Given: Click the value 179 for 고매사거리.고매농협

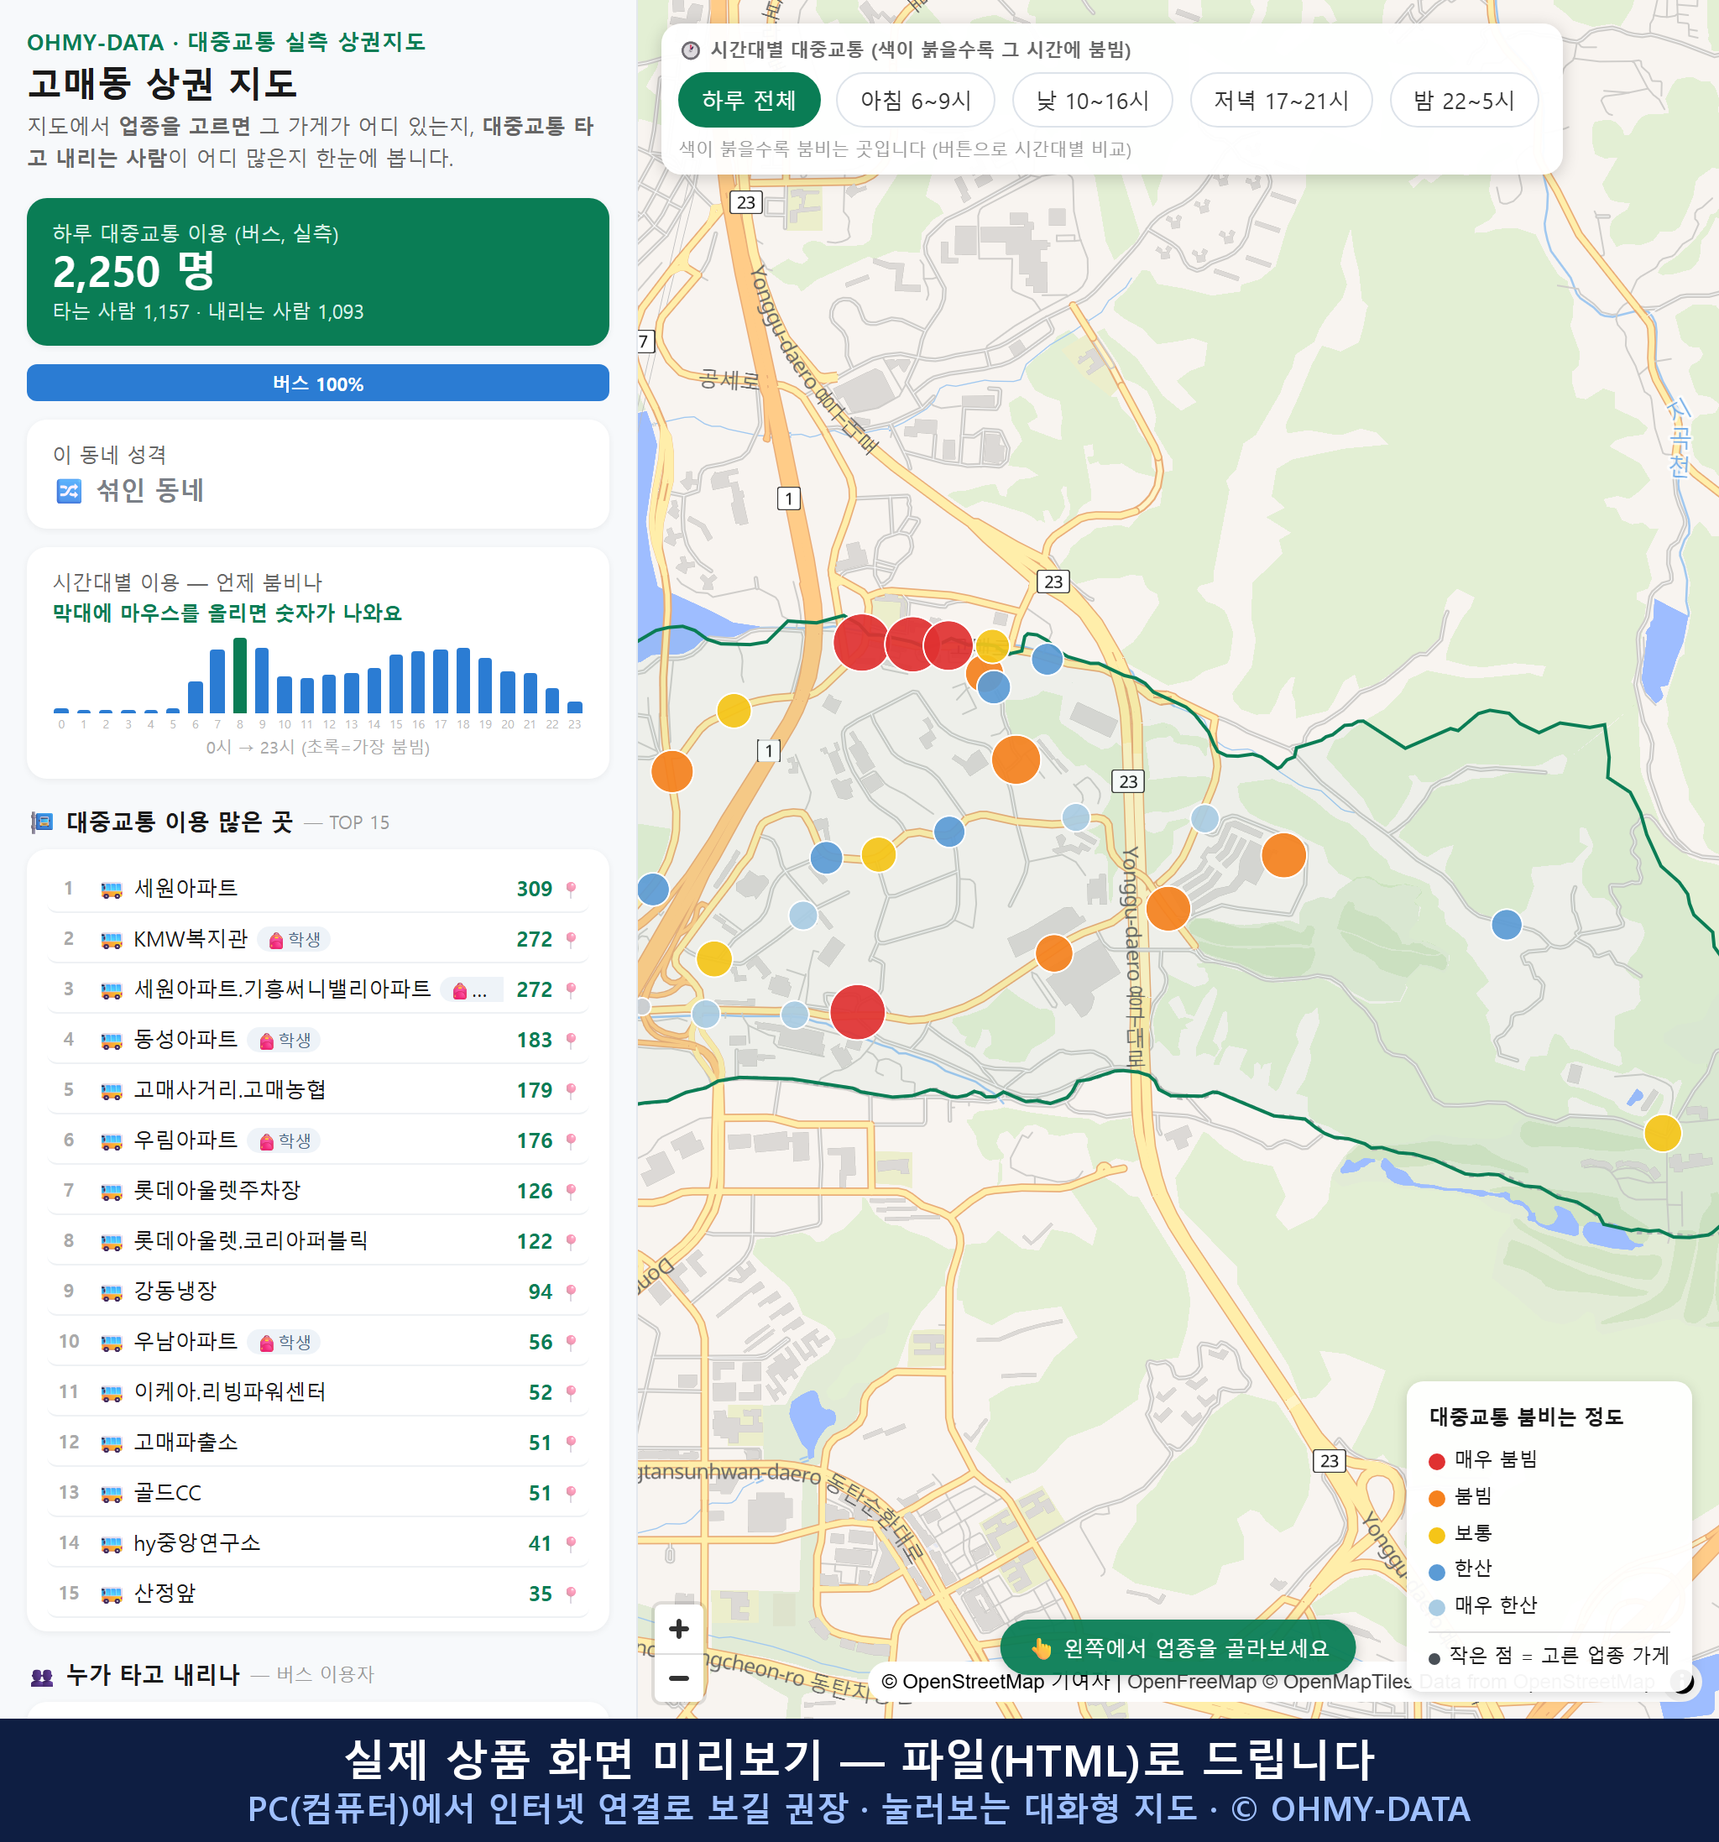Looking at the screenshot, I should tap(535, 1091).
